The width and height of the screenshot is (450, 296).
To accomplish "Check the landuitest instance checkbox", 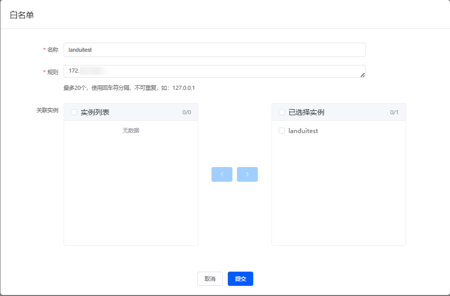I will [x=282, y=130].
